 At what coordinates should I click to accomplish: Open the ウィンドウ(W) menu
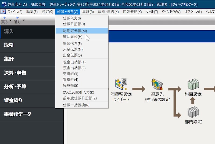pos(171,12)
